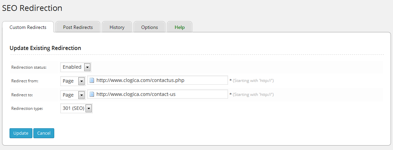This screenshot has width=393, height=150.
Task: Open the green Help tab
Action: (180, 27)
